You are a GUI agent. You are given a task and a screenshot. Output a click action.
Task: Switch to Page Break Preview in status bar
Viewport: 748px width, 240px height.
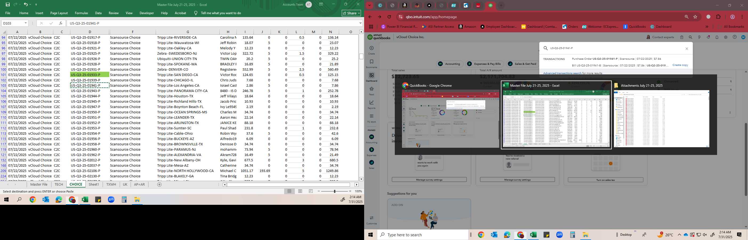click(x=311, y=191)
